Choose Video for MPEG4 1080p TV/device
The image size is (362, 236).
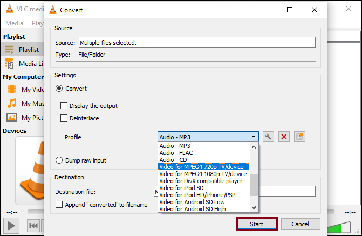[203, 174]
